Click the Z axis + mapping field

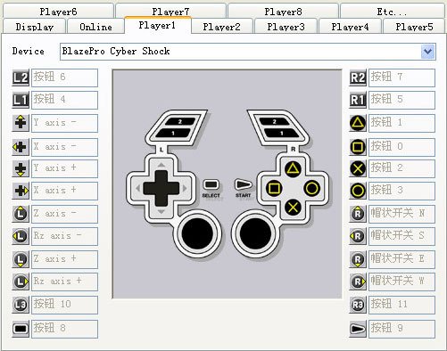(x=64, y=259)
